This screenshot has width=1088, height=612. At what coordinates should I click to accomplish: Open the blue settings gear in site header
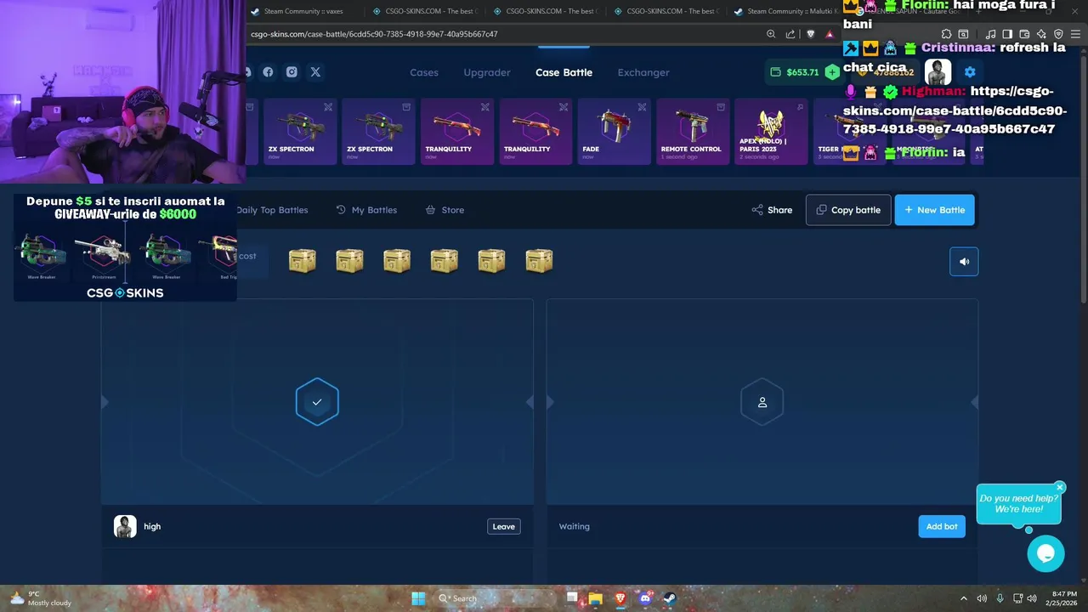[970, 72]
